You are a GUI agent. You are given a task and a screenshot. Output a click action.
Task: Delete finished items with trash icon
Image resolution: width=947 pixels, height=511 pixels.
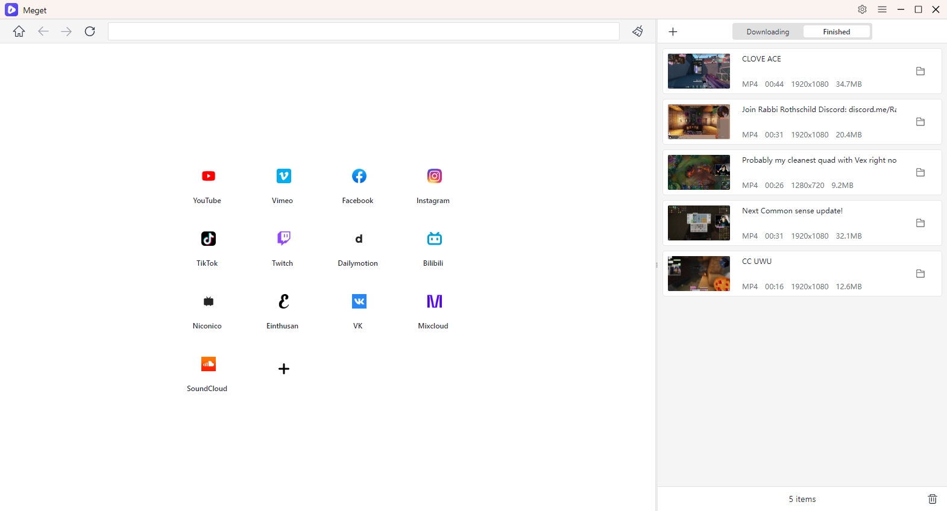pyautogui.click(x=933, y=499)
